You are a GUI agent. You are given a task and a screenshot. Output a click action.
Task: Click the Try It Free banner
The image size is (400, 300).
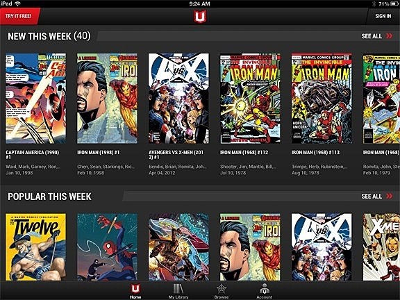coord(18,16)
